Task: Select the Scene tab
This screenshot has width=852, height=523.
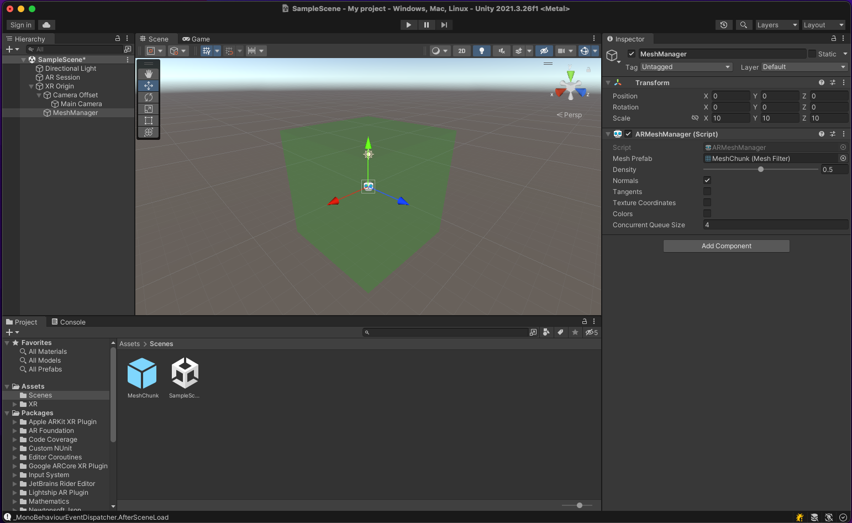Action: click(x=154, y=39)
